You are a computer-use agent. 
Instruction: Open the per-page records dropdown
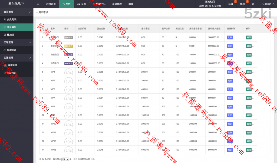click(x=65, y=159)
